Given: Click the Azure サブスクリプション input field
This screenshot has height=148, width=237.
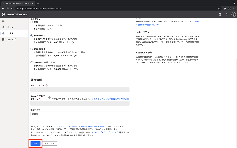Looking at the screenshot, I should pos(80,103).
